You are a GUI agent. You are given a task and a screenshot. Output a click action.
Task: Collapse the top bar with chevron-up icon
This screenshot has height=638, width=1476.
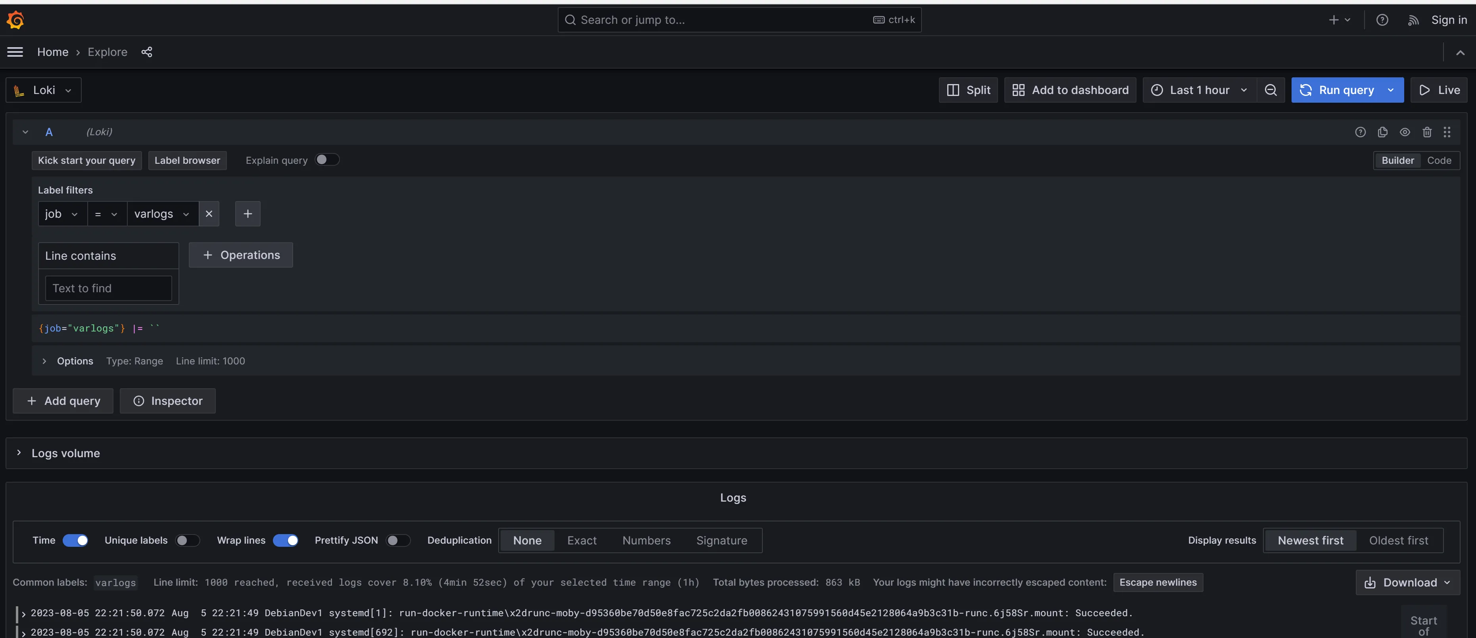[x=1460, y=52]
